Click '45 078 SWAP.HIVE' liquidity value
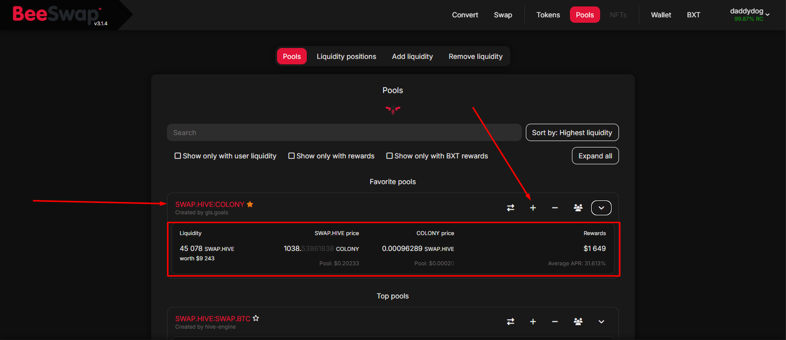 pos(207,248)
